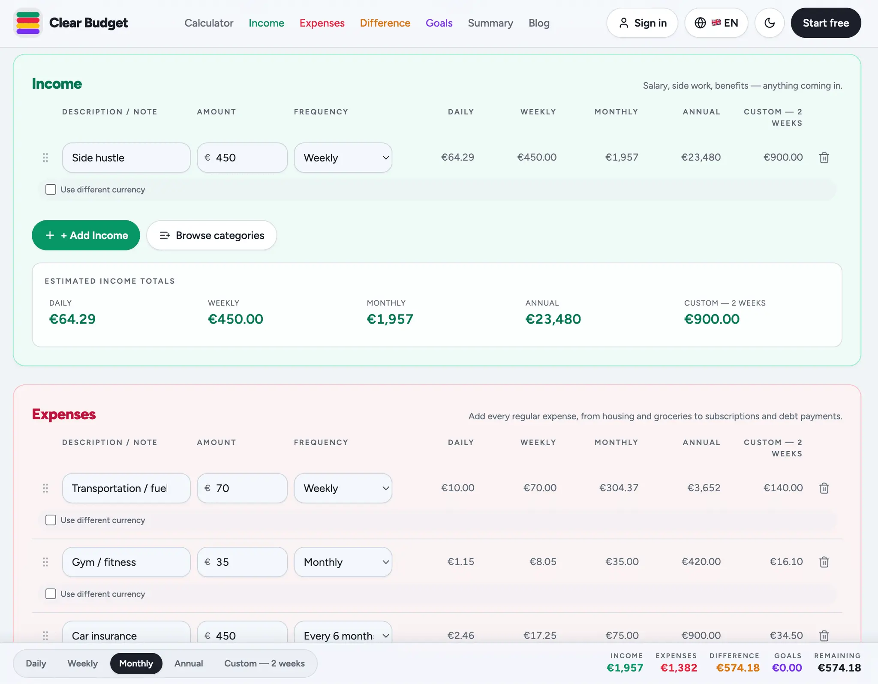Click Transportation / fuel row drag handle
The width and height of the screenshot is (878, 684).
45,488
